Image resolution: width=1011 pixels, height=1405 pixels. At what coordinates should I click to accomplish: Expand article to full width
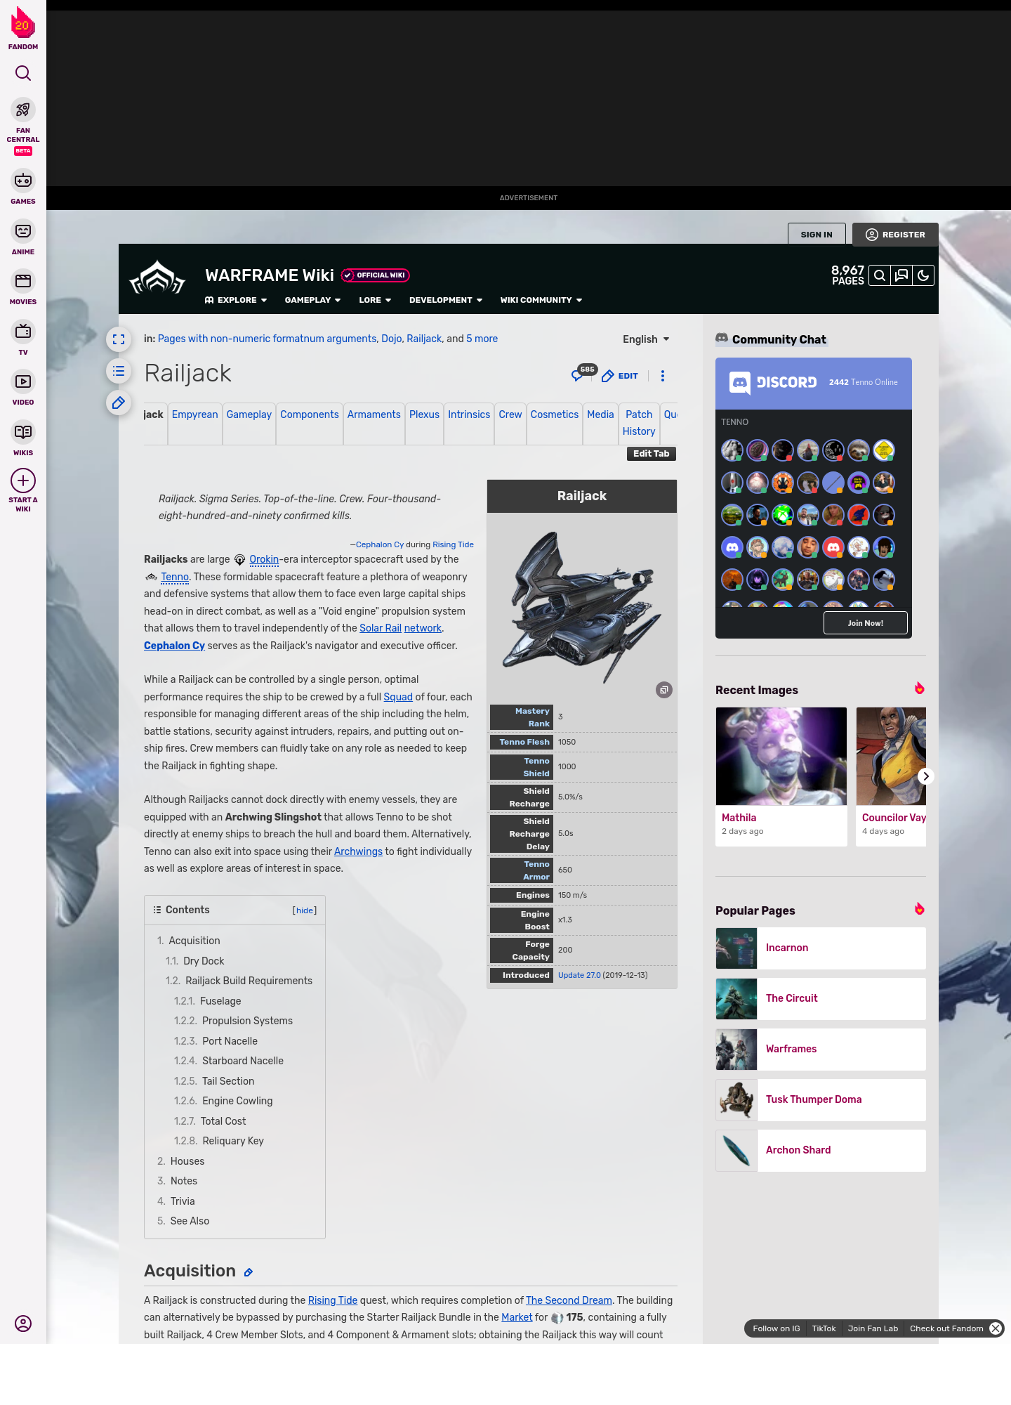[119, 339]
